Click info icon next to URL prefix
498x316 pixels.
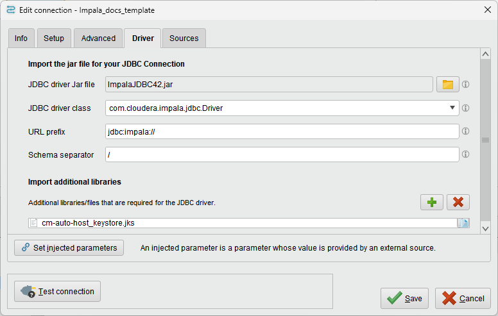click(x=466, y=131)
